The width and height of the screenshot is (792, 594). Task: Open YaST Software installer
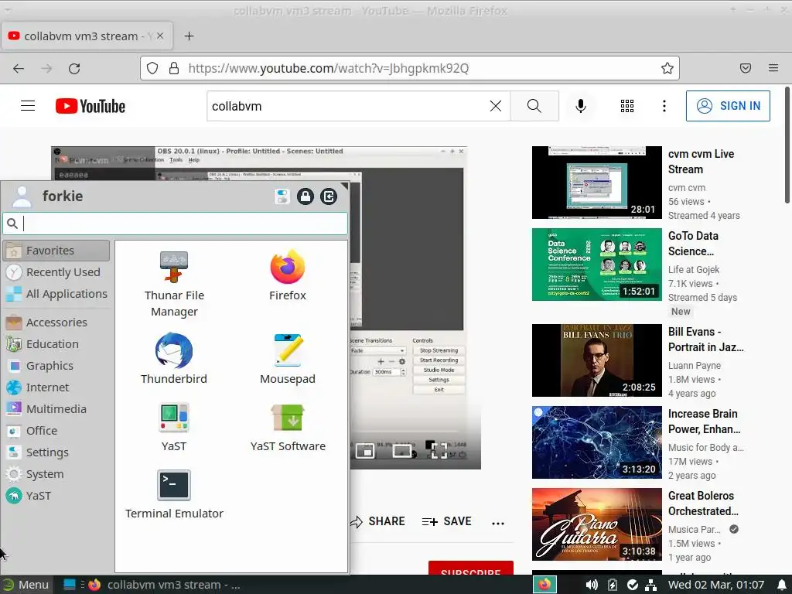point(288,427)
